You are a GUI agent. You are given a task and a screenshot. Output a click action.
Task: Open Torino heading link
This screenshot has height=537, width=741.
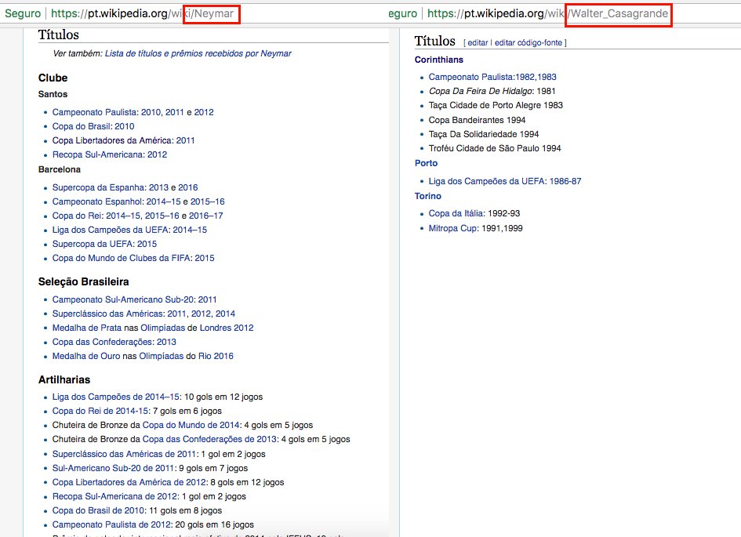(427, 196)
